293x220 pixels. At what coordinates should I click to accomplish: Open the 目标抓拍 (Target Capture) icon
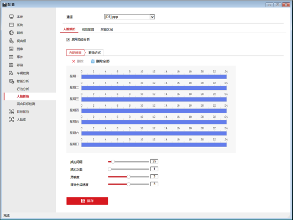[12, 112]
